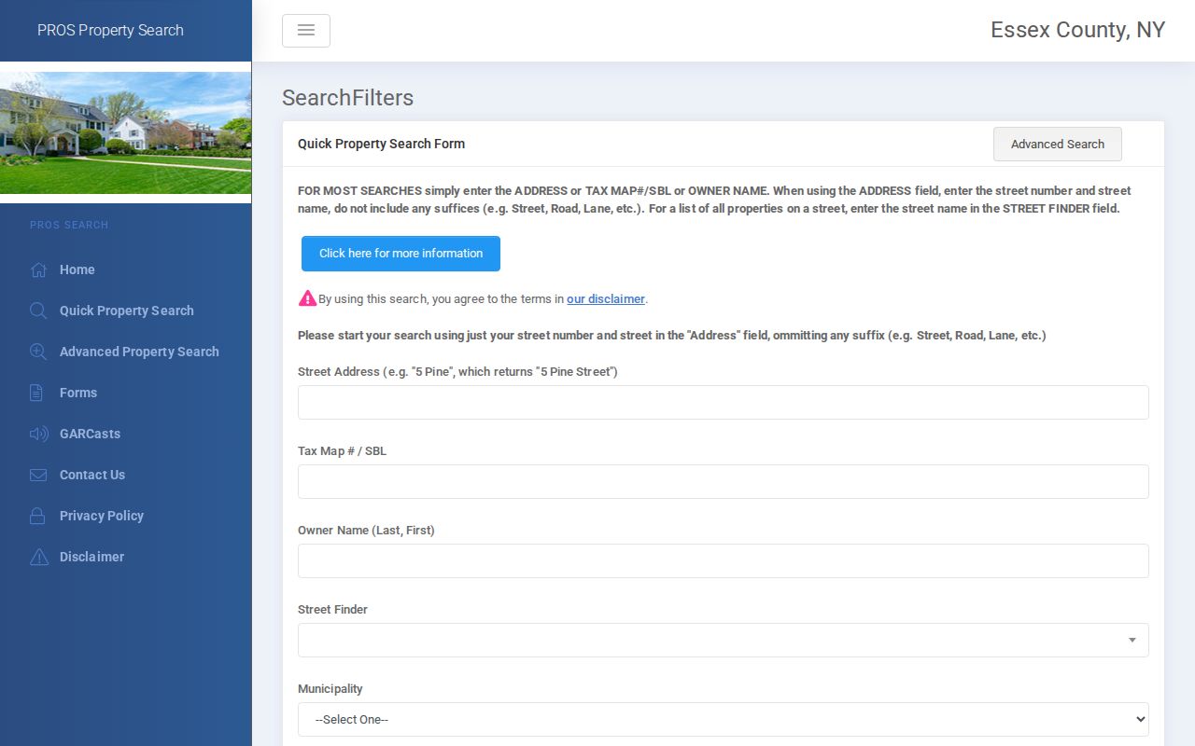Screen dimensions: 1195x746
Task: Focus the Street Address input field
Action: coord(724,403)
